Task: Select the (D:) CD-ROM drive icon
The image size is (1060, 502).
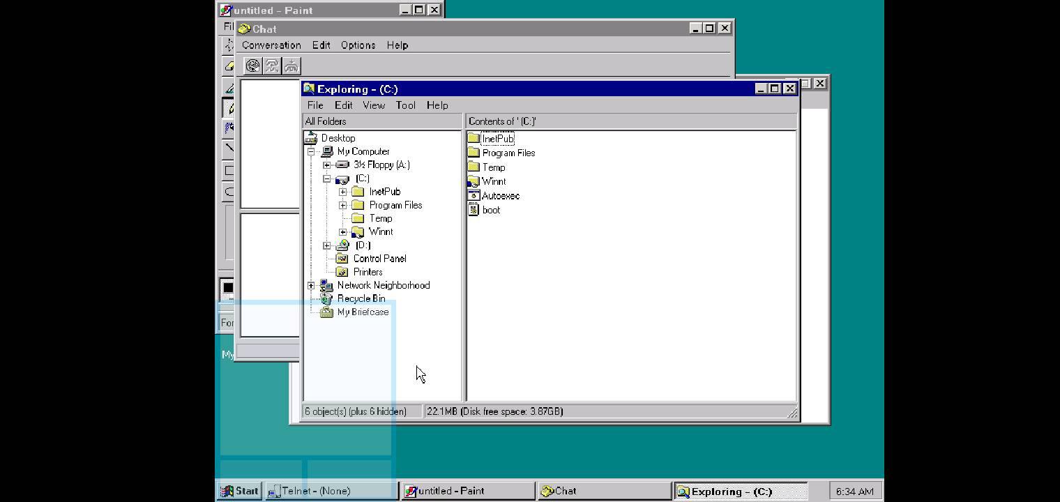Action: [342, 245]
